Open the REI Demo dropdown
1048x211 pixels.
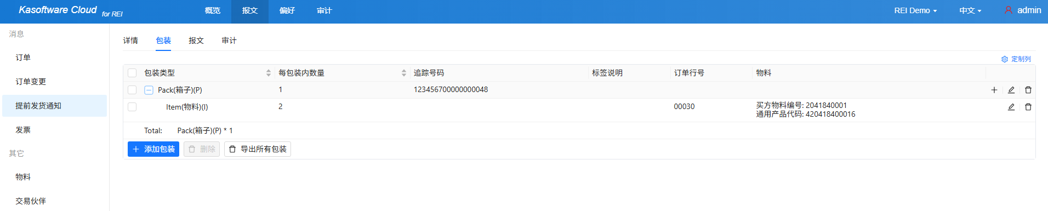915,10
